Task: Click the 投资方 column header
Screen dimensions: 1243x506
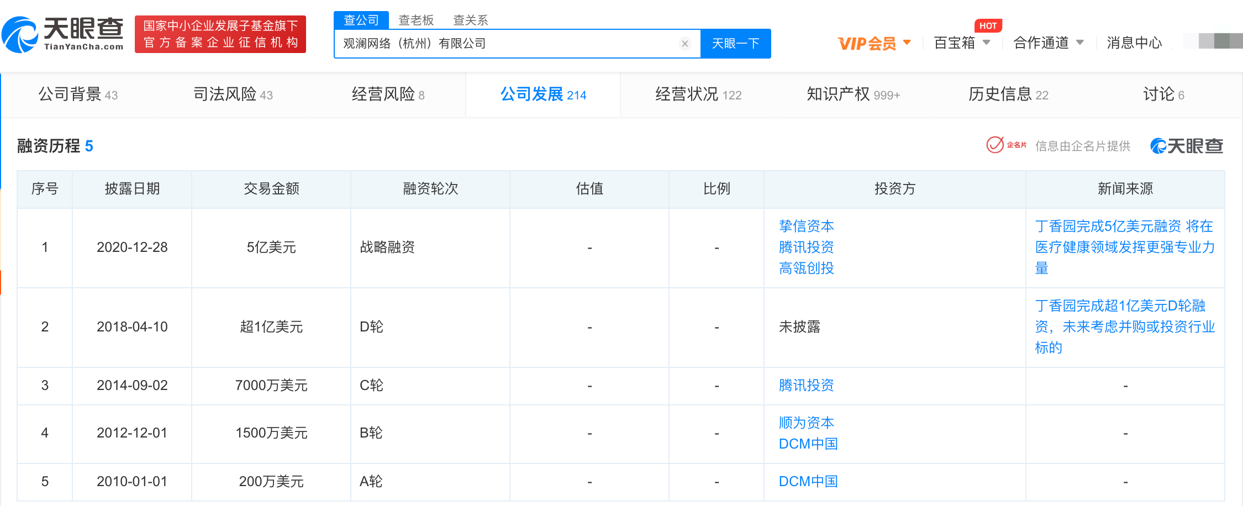Action: click(895, 189)
